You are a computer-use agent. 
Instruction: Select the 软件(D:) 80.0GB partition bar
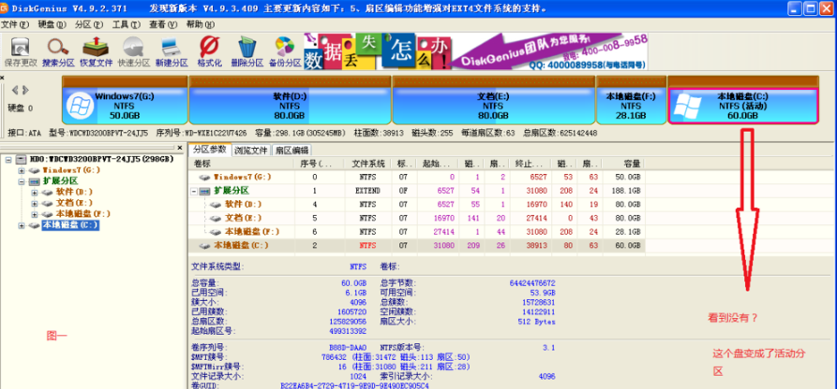290,105
